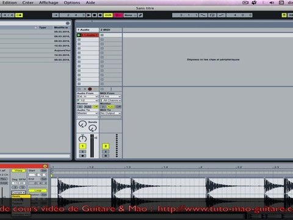Click the macOS volume icon
This screenshot has width=293, height=220.
[272, 2]
